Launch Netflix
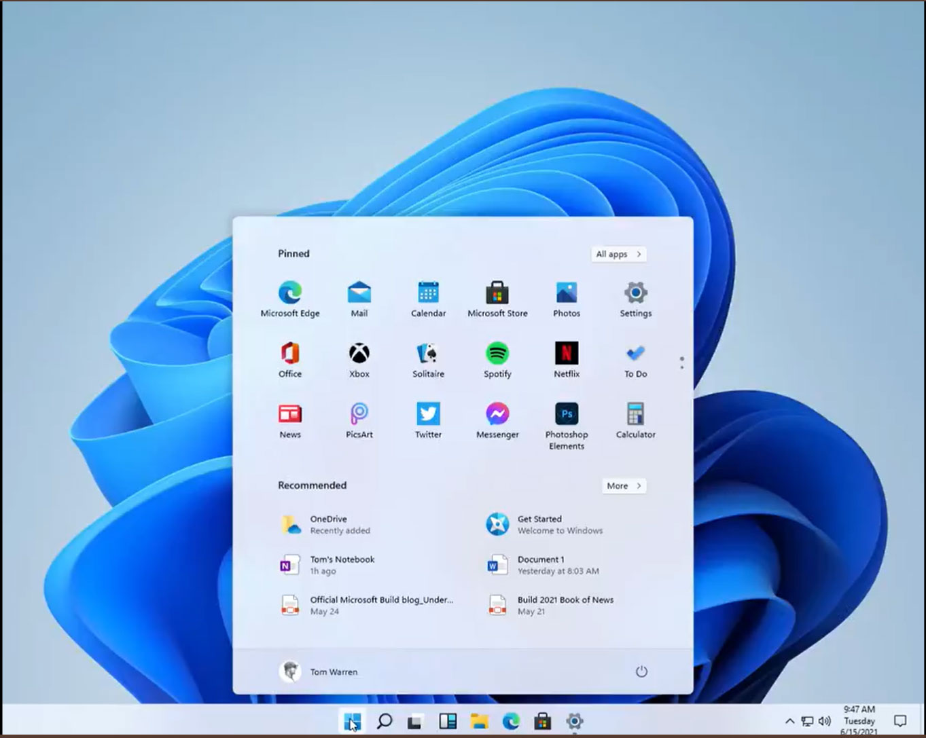Screen dimensions: 926x738 point(566,354)
